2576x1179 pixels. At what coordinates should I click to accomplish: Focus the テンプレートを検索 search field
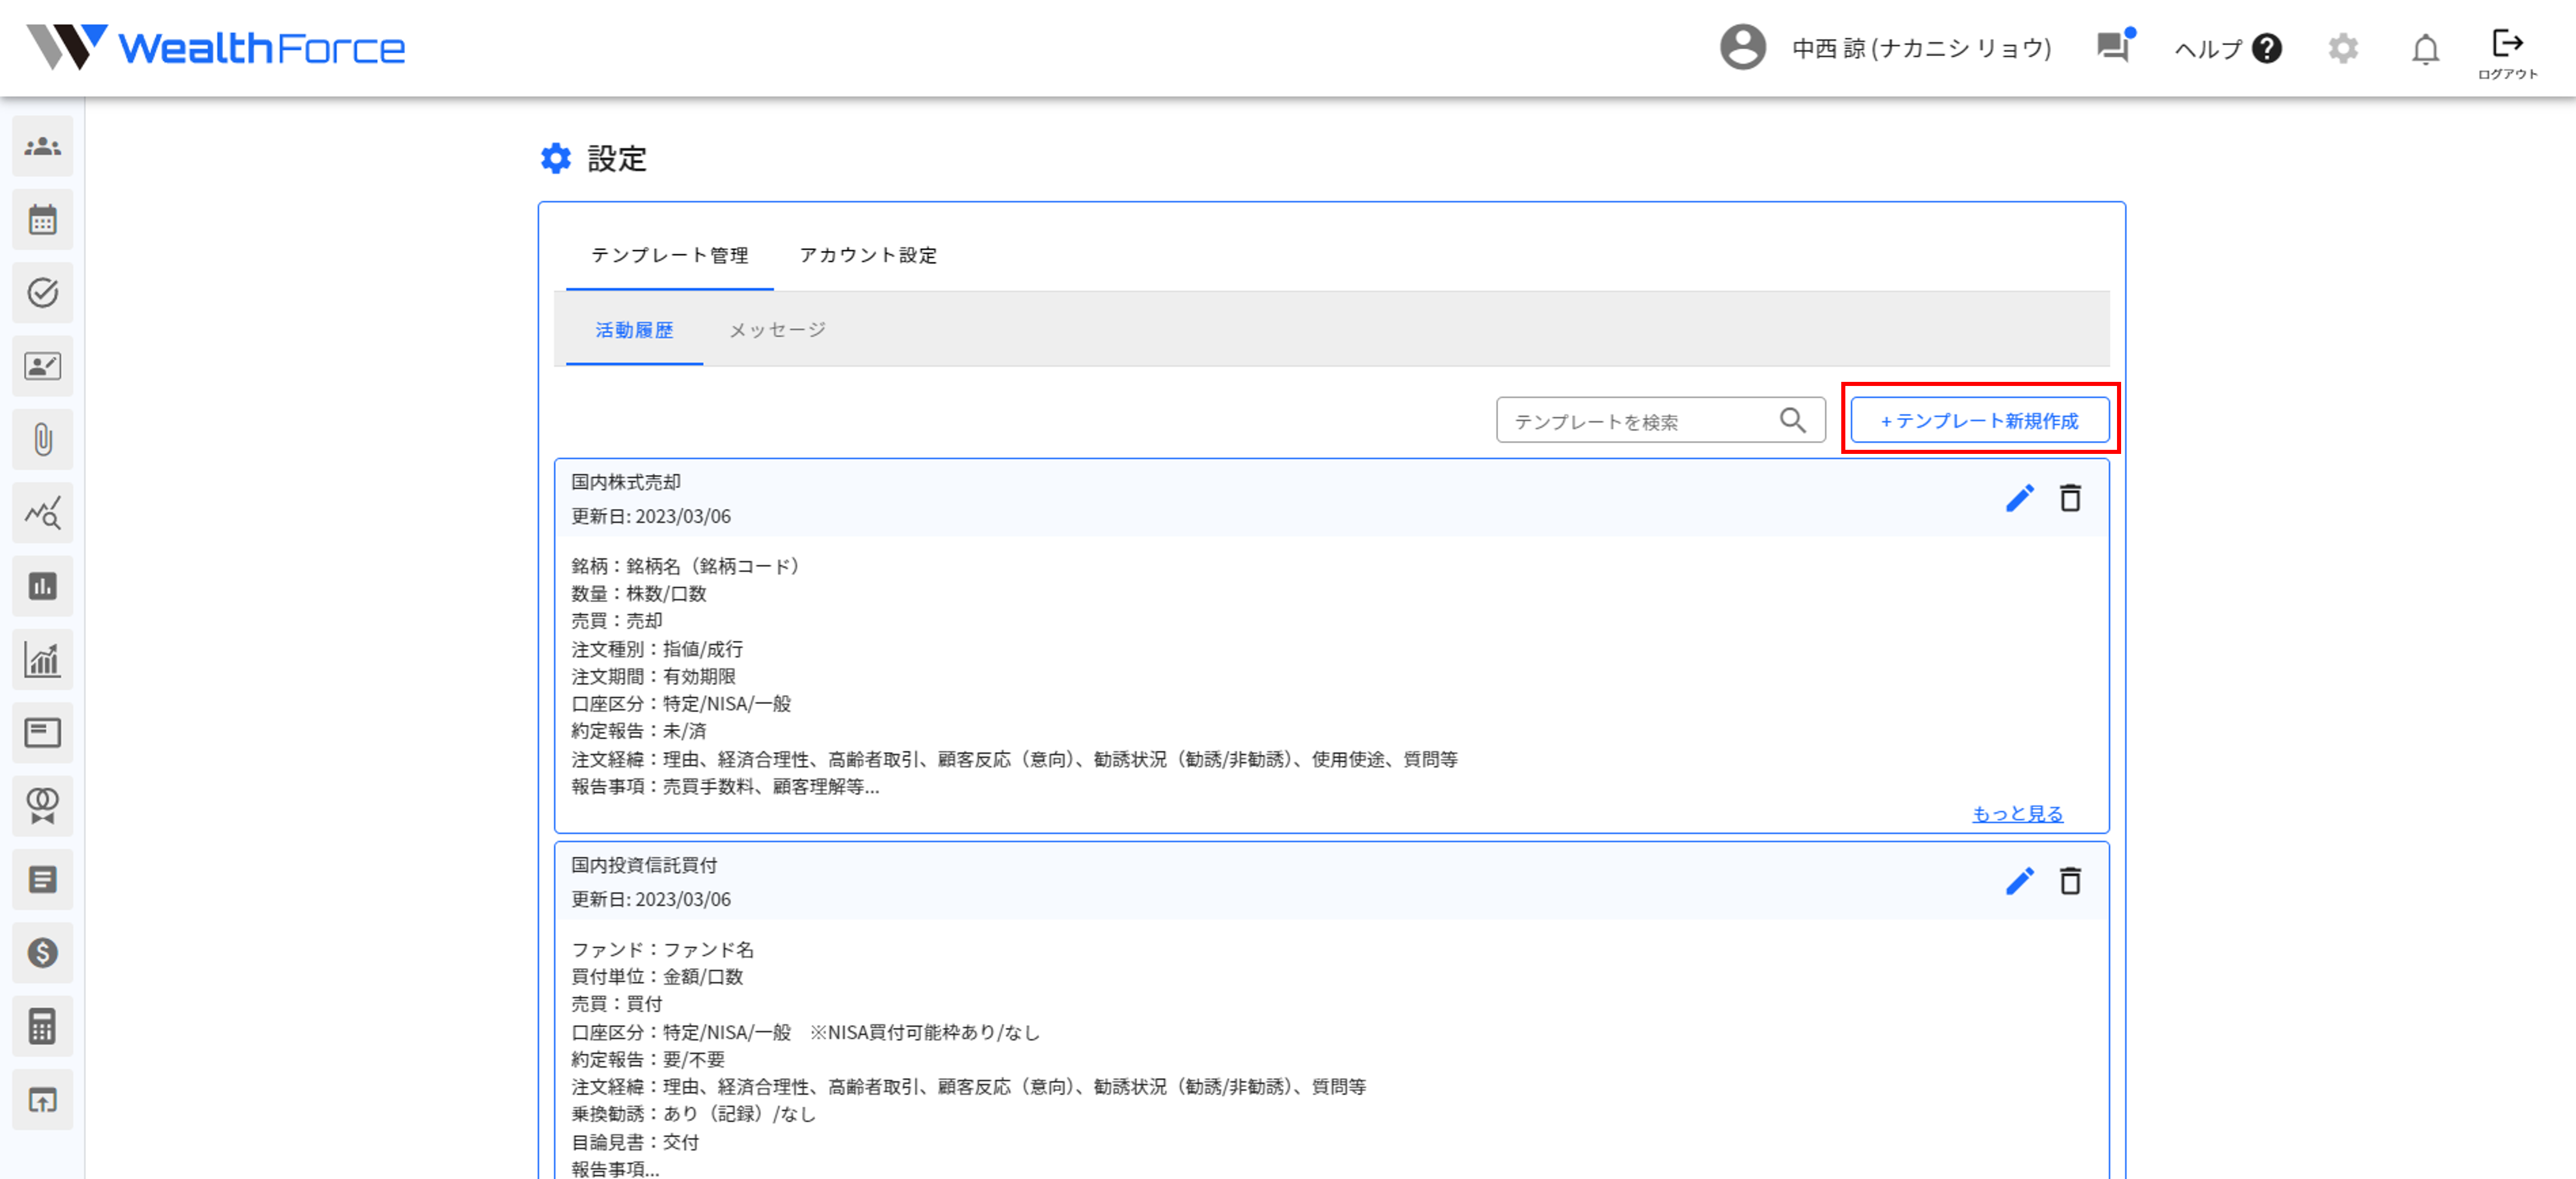tap(1640, 421)
